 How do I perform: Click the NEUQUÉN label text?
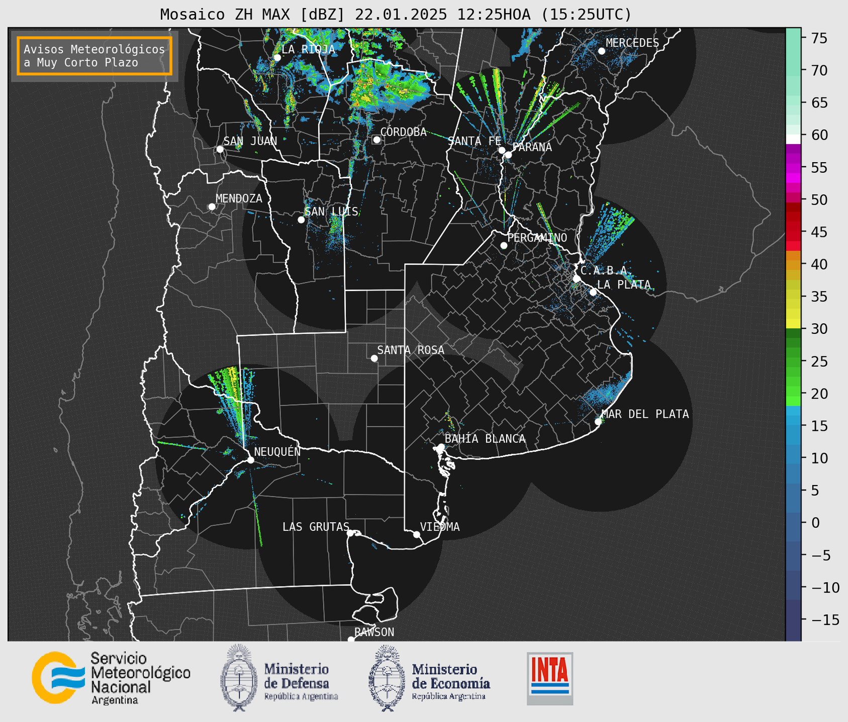[277, 451]
